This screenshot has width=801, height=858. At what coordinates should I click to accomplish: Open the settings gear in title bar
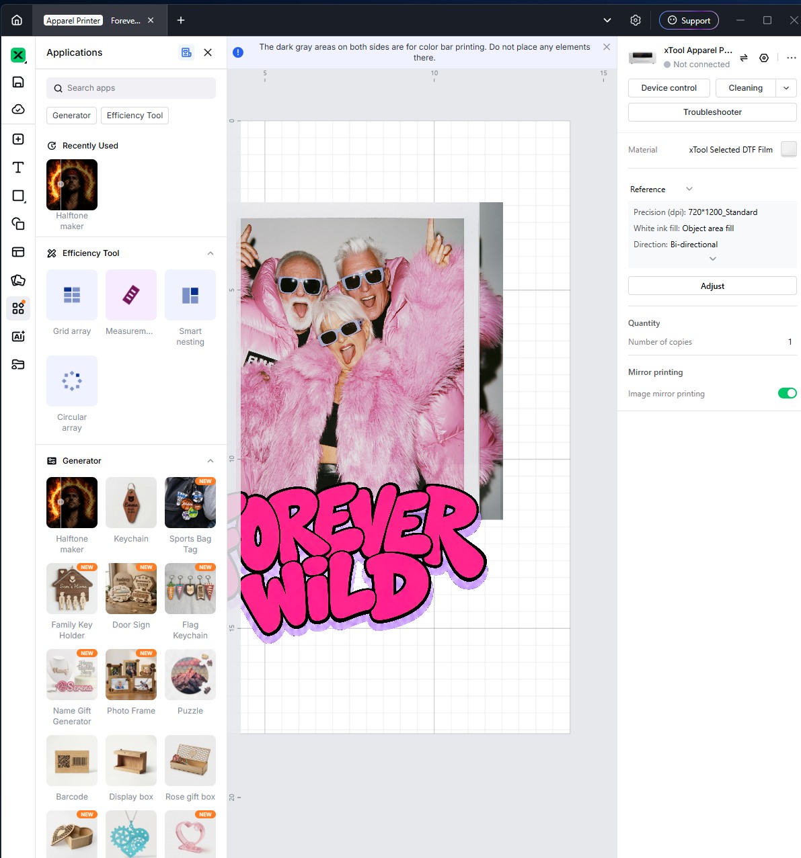point(636,20)
